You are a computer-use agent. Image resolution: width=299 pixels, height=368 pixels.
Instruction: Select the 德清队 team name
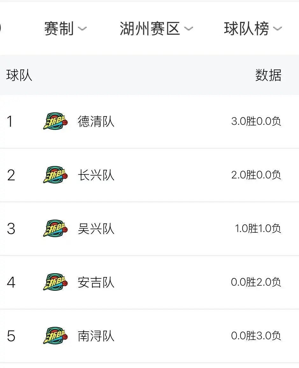pyautogui.click(x=96, y=121)
